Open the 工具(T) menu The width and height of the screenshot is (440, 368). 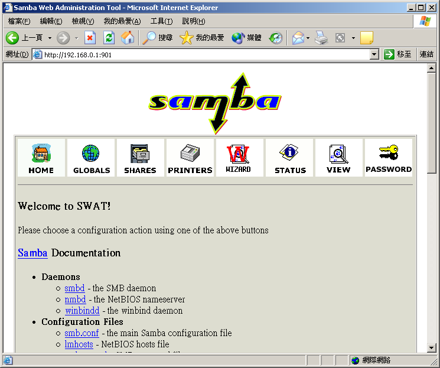(x=161, y=21)
